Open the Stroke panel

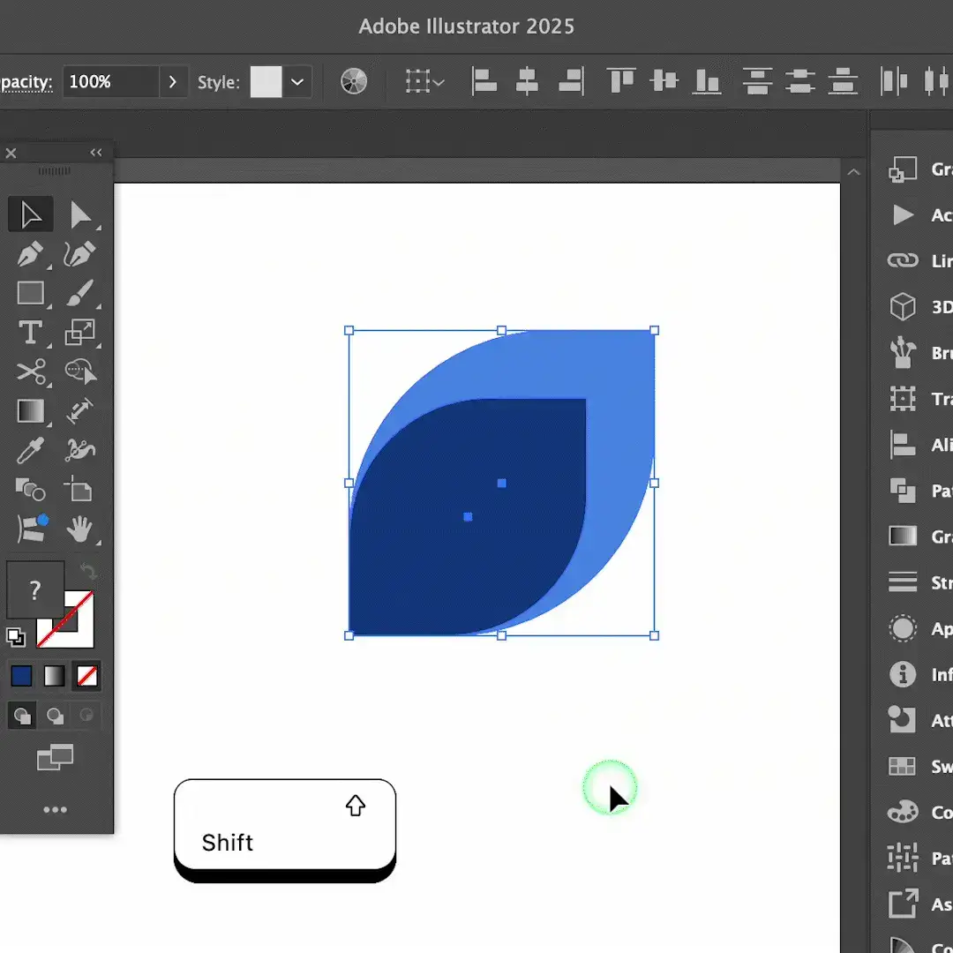pyautogui.click(x=903, y=582)
